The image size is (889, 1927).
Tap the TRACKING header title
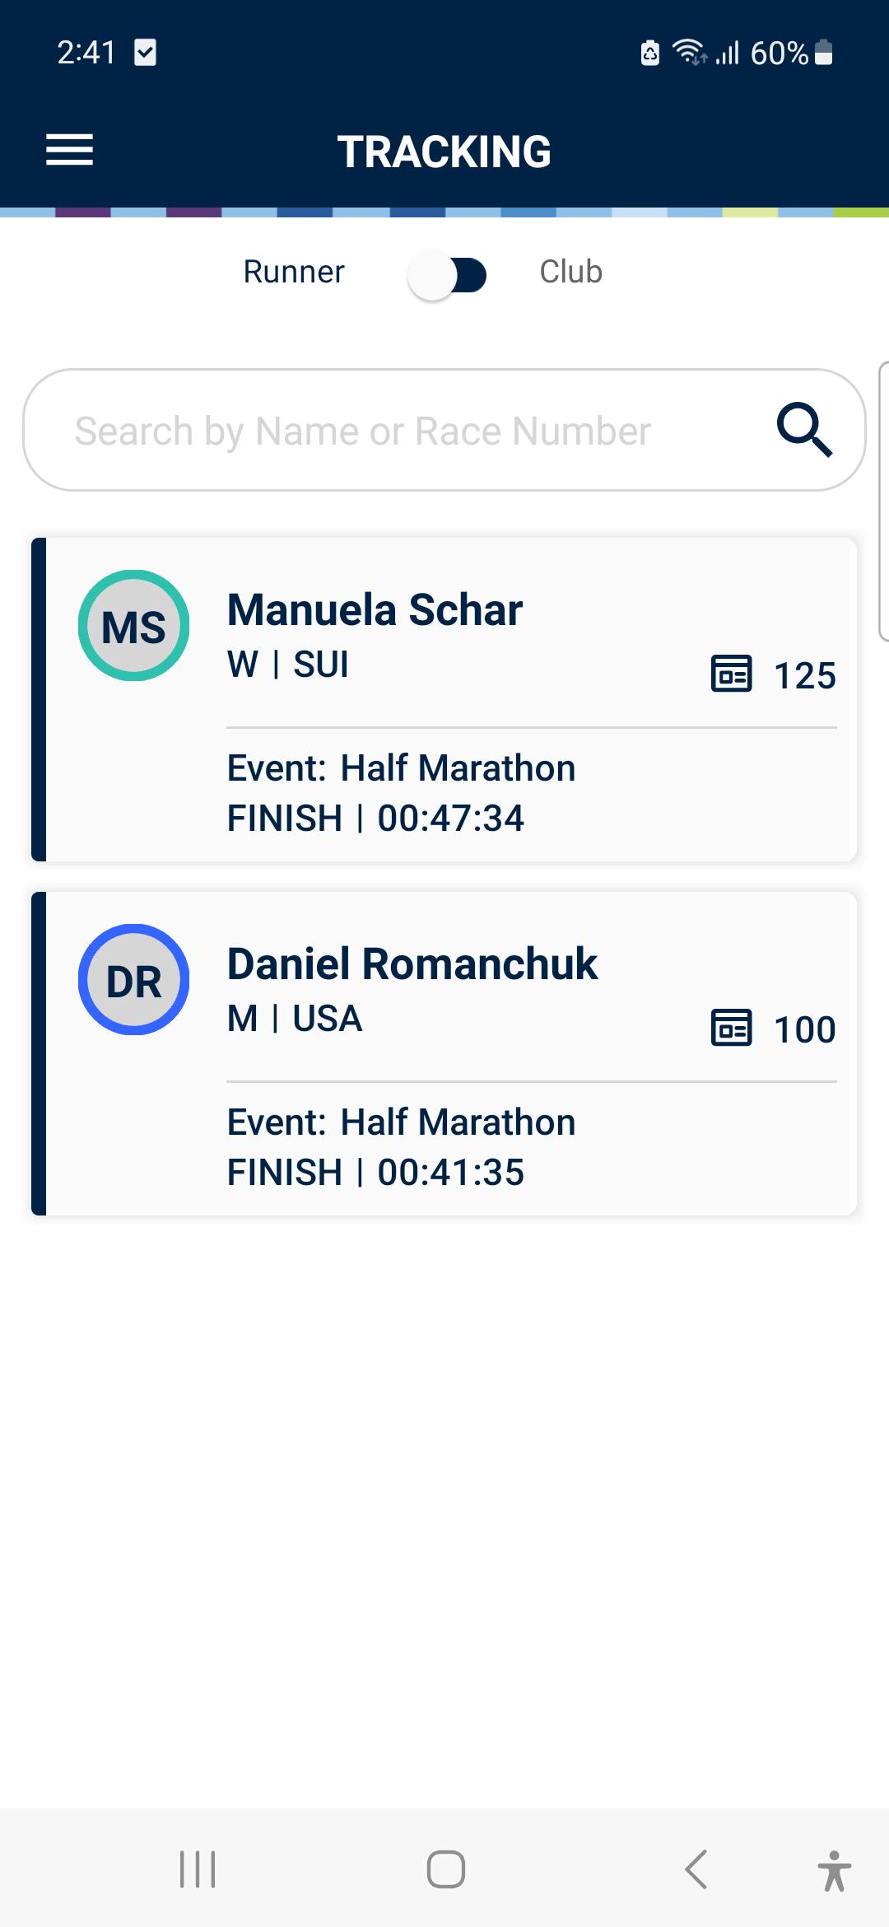tap(444, 152)
